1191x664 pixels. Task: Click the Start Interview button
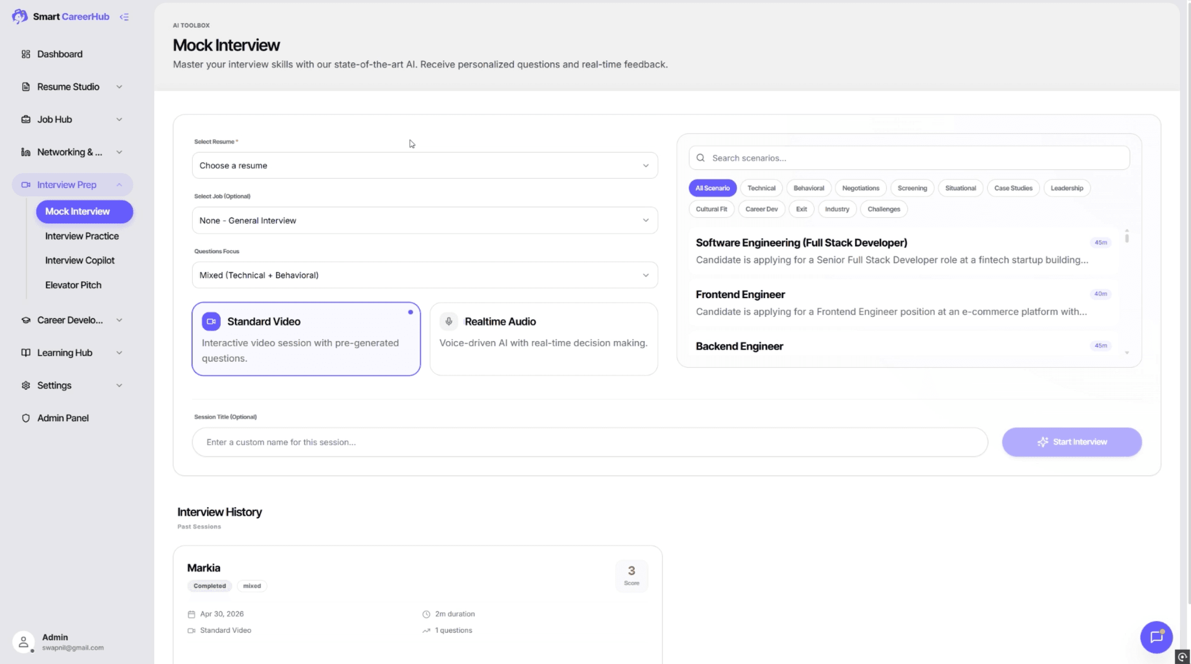tap(1072, 442)
